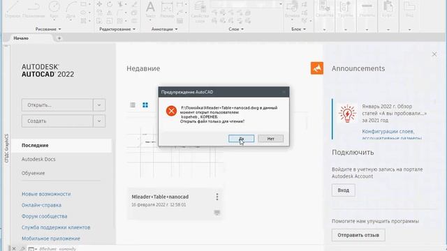Viewport: 447px width, 251px height.
Task: Pick the Stretch tool
Action: coord(99,21)
